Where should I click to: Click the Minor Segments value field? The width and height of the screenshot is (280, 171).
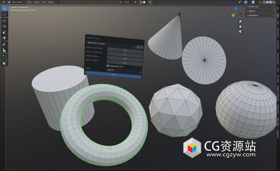point(125,54)
